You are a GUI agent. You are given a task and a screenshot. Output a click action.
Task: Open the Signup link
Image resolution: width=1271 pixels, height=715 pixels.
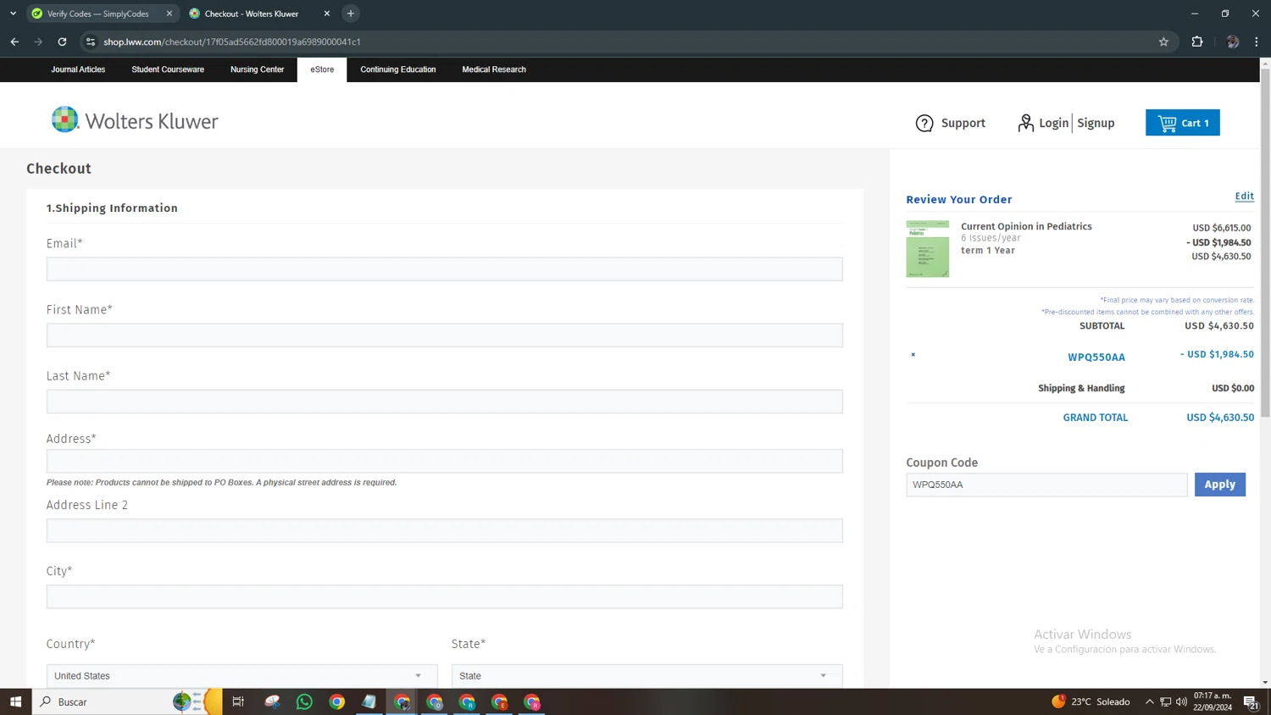point(1096,123)
